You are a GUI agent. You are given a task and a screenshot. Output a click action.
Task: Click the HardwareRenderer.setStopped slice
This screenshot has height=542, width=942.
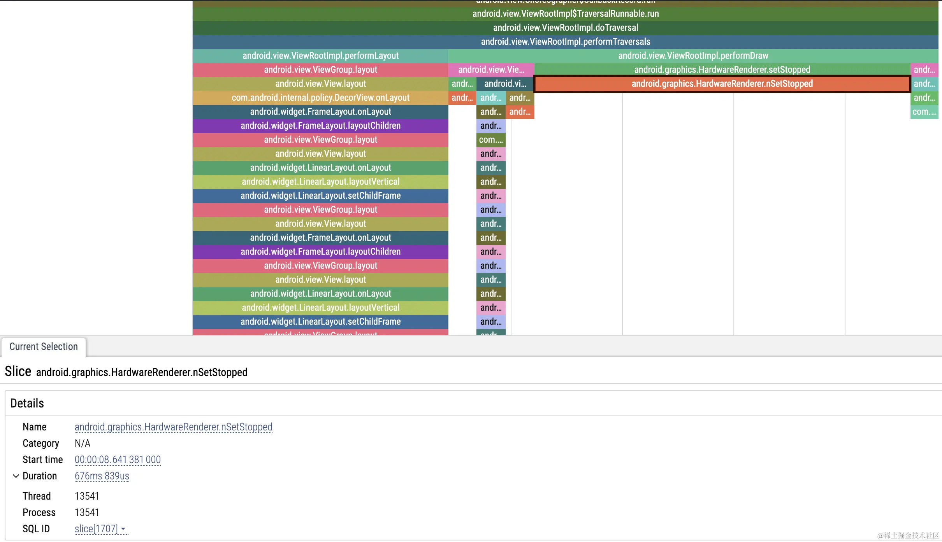(722, 69)
